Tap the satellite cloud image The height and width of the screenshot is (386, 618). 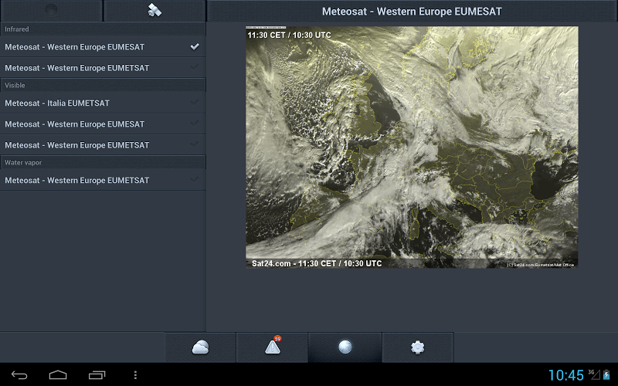(412, 147)
